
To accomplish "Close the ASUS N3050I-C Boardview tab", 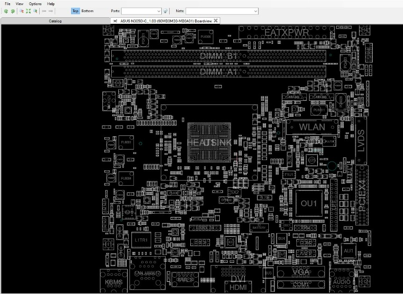I will tap(216, 21).
